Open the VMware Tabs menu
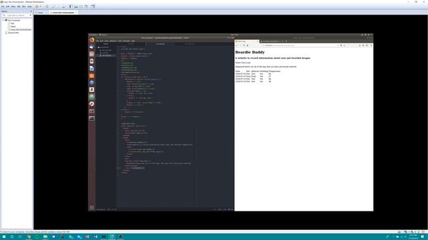The image size is (428, 240). tap(24, 7)
